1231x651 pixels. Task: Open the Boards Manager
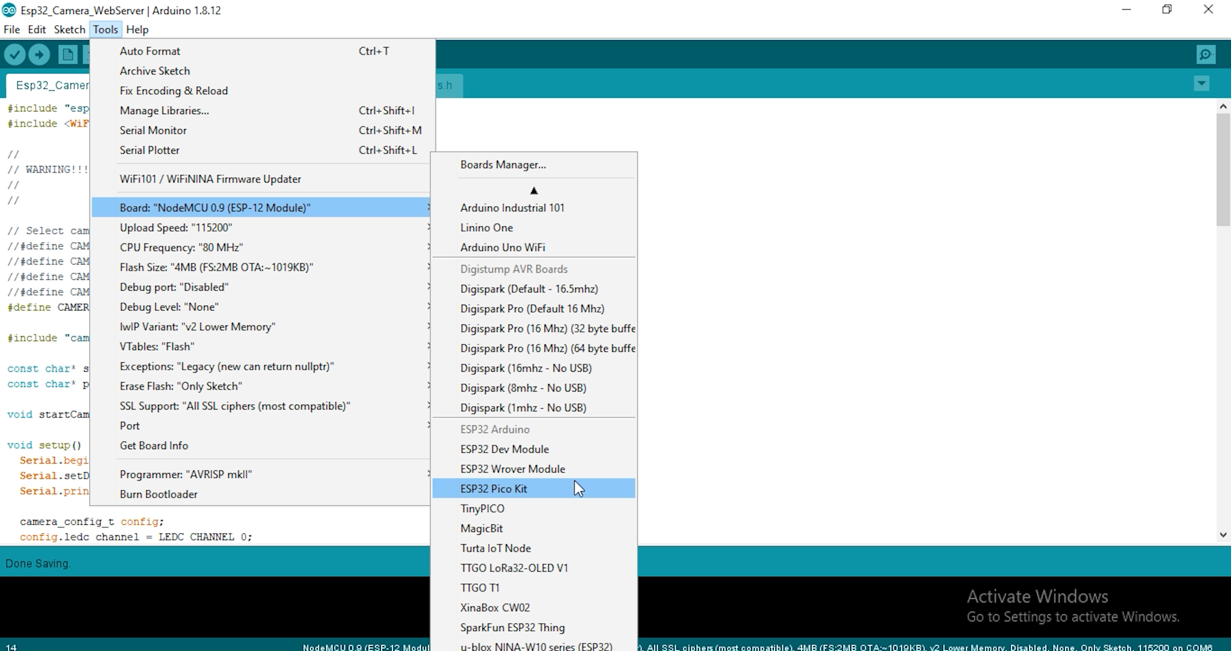point(503,165)
